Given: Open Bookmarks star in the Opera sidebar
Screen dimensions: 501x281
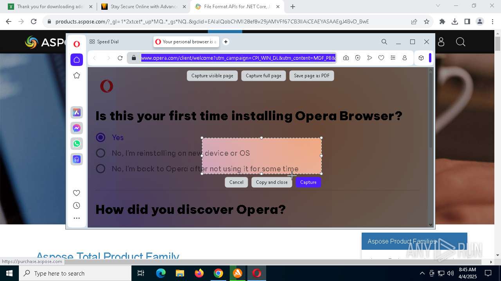Looking at the screenshot, I should pyautogui.click(x=77, y=75).
